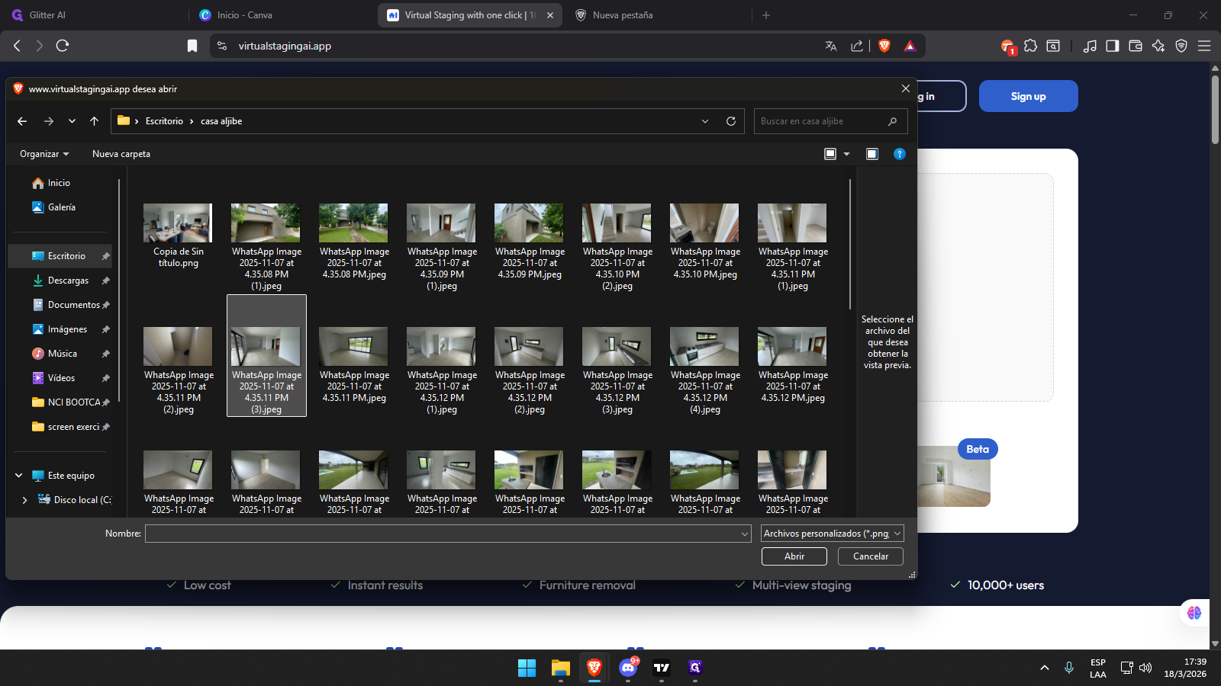The height and width of the screenshot is (686, 1221).
Task: Select Descargas in the navigation pane
Action: (68, 280)
